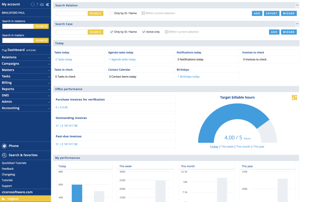Switch gauge to This week
The image size is (313, 202).
tap(227, 147)
